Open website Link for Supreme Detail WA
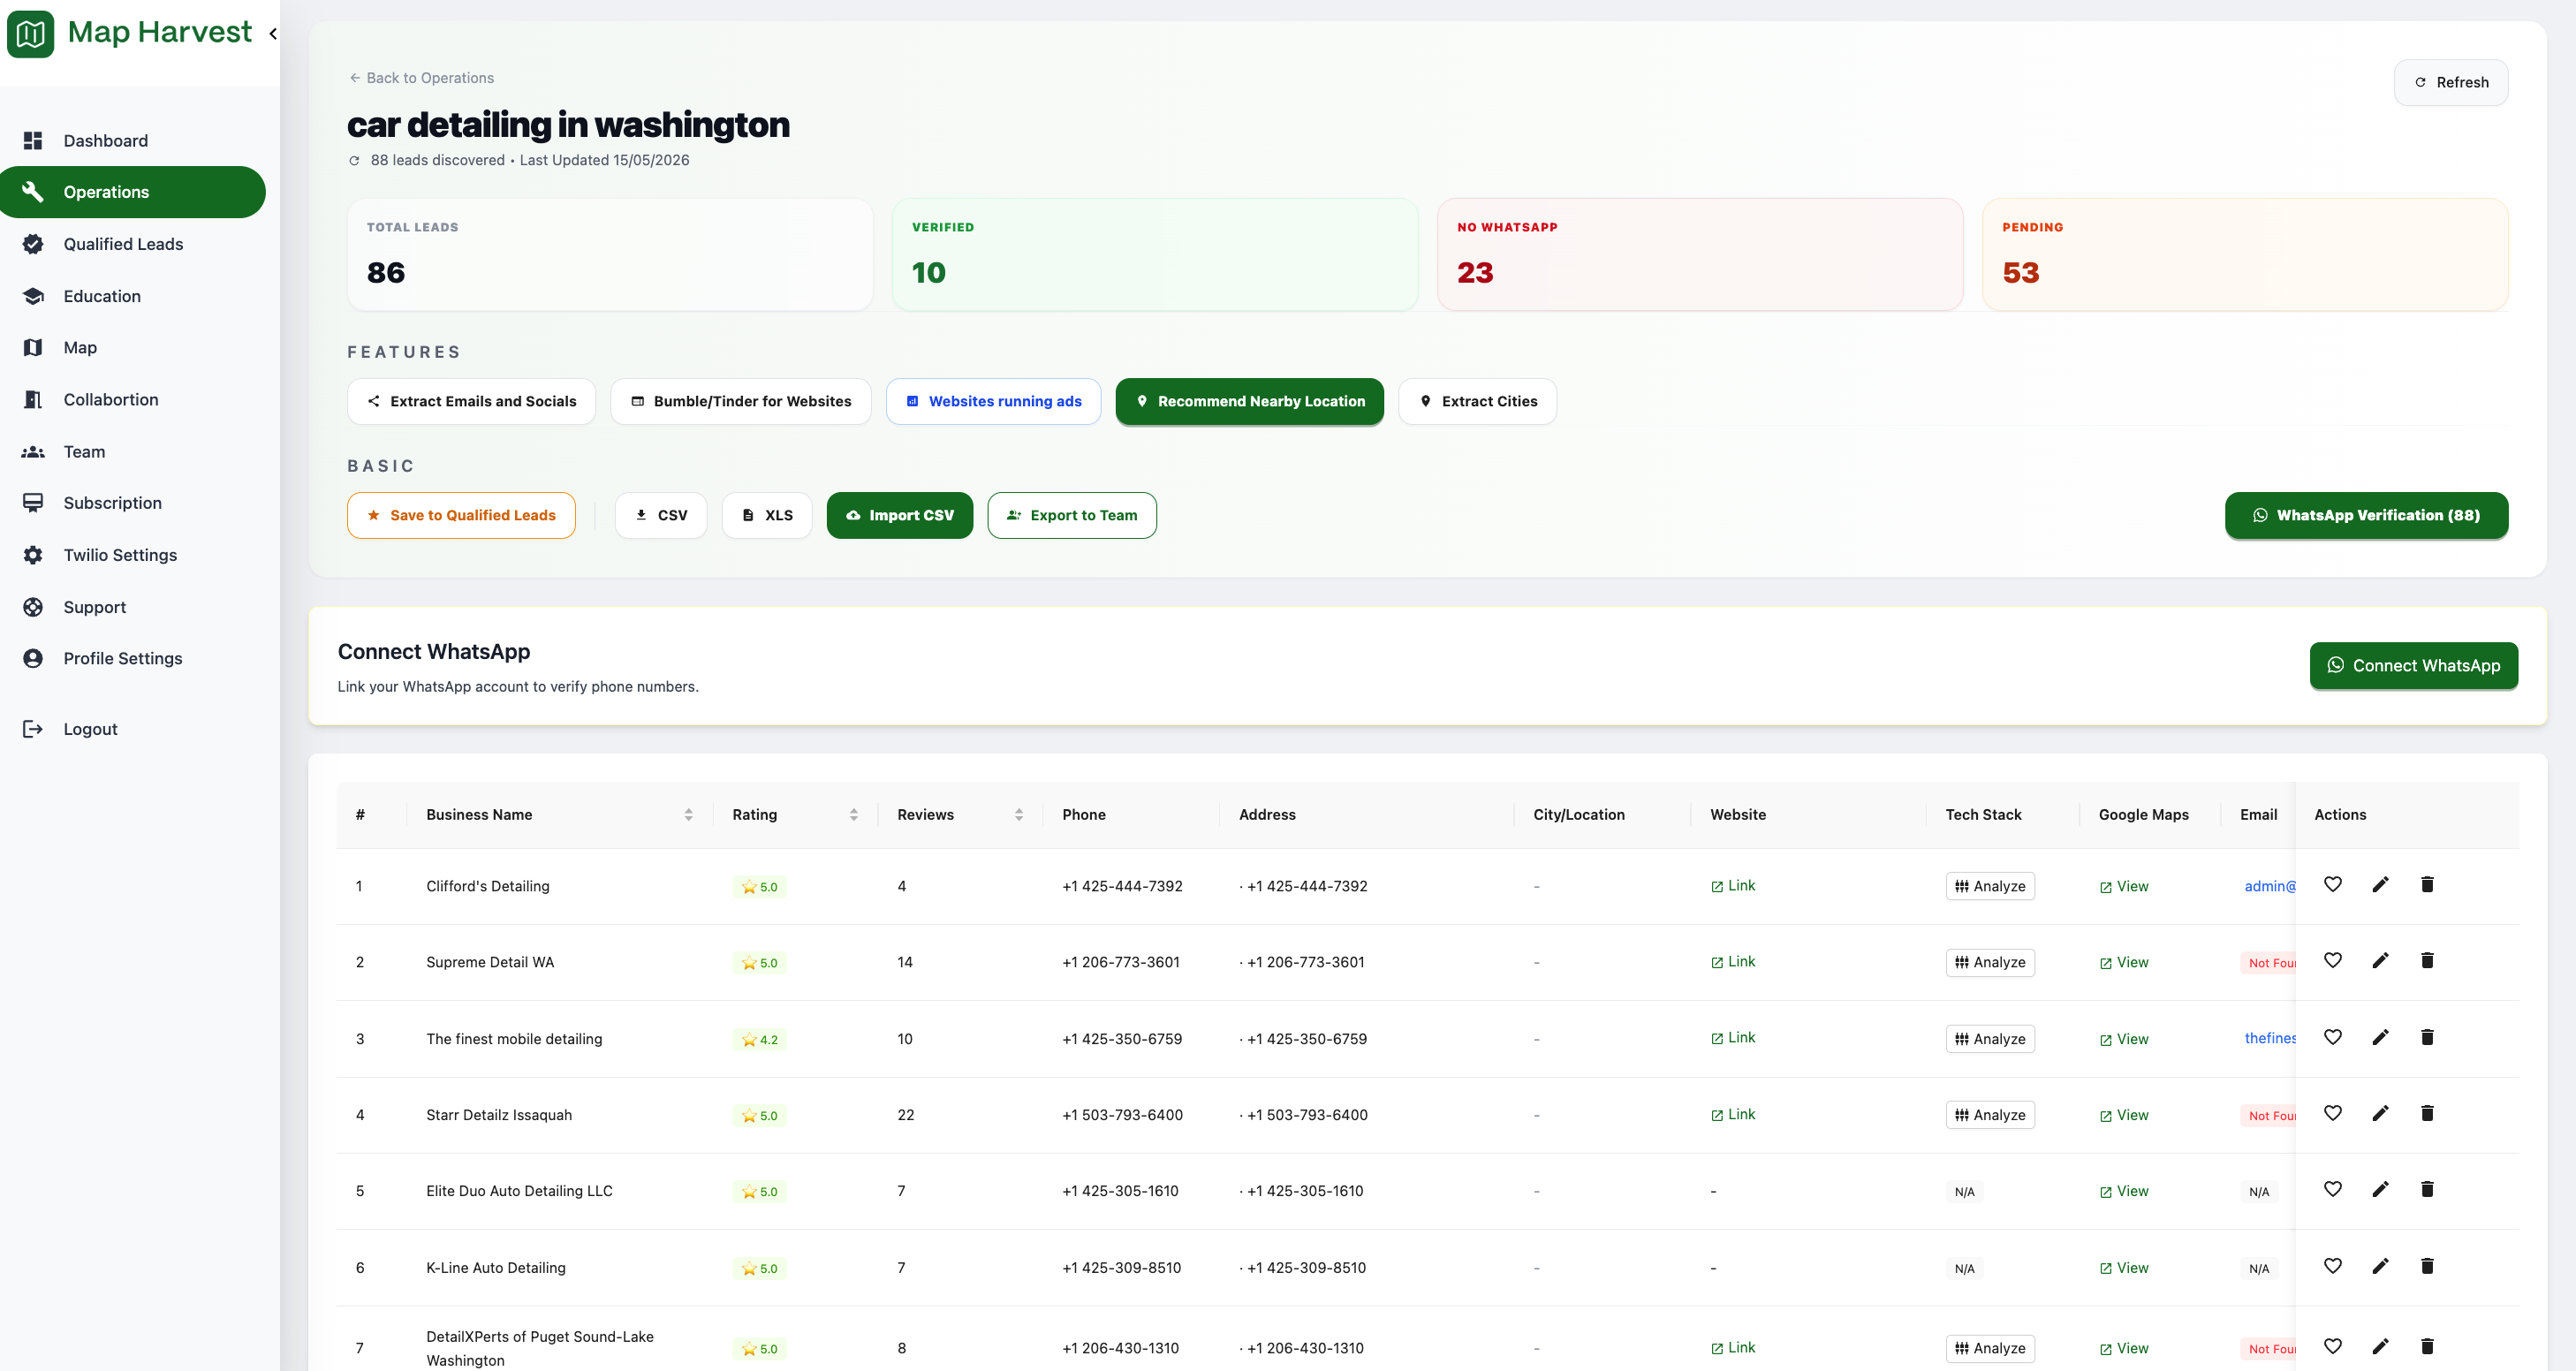 pyautogui.click(x=1733, y=962)
